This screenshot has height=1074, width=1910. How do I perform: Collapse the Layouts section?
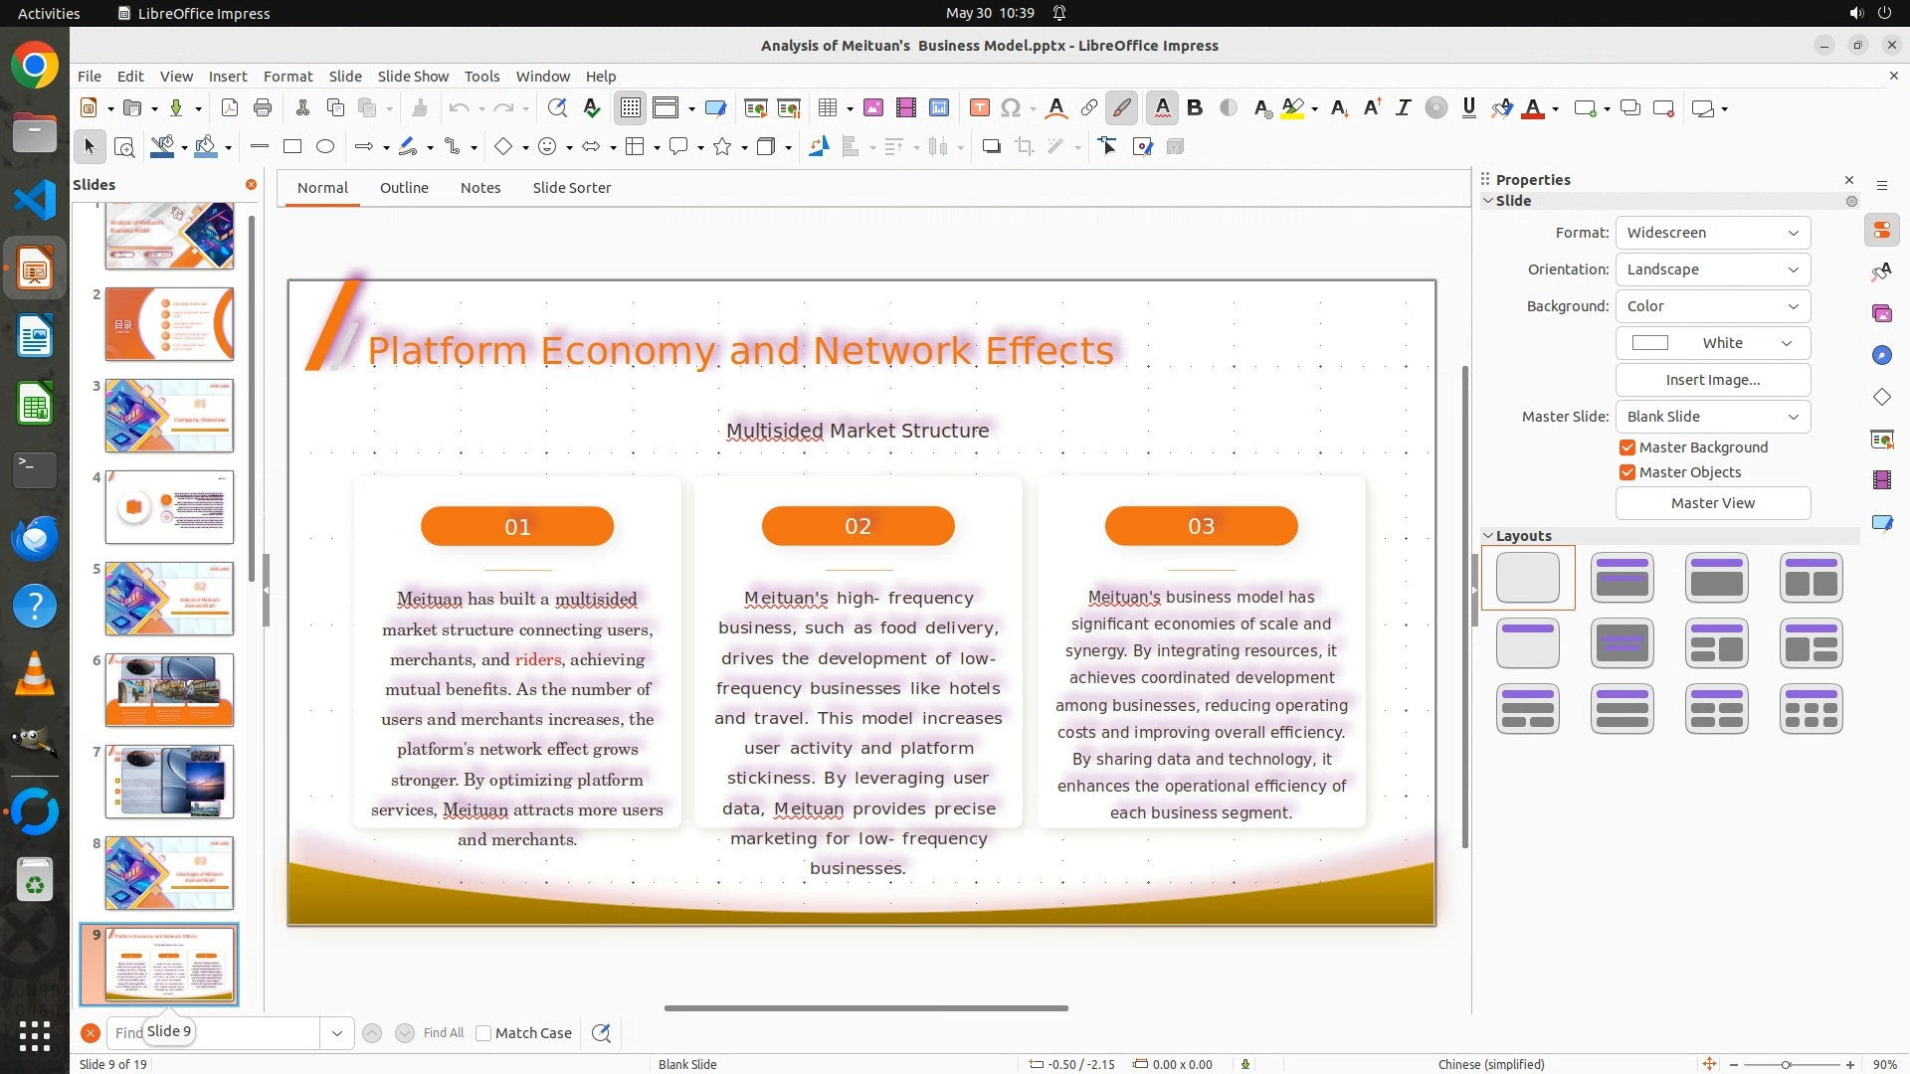point(1489,536)
